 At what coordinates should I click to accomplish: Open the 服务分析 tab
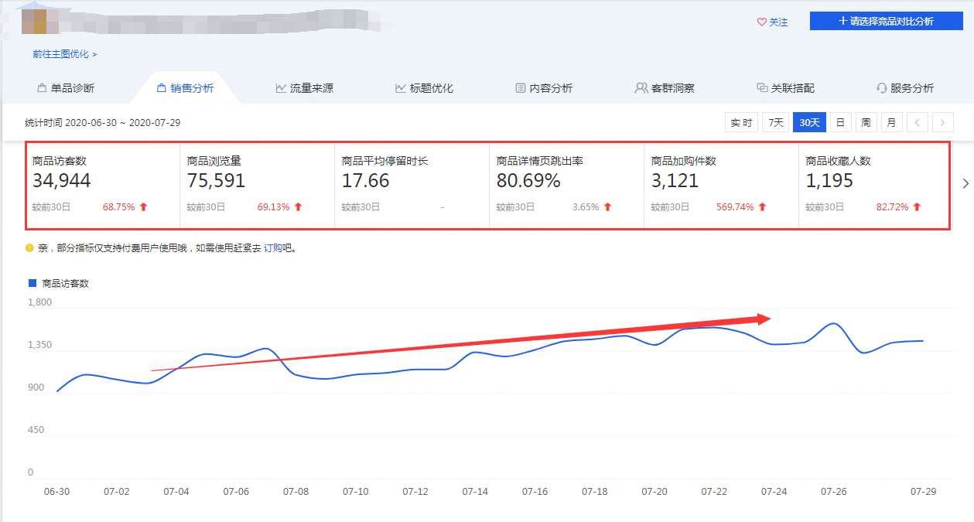pyautogui.click(x=904, y=88)
